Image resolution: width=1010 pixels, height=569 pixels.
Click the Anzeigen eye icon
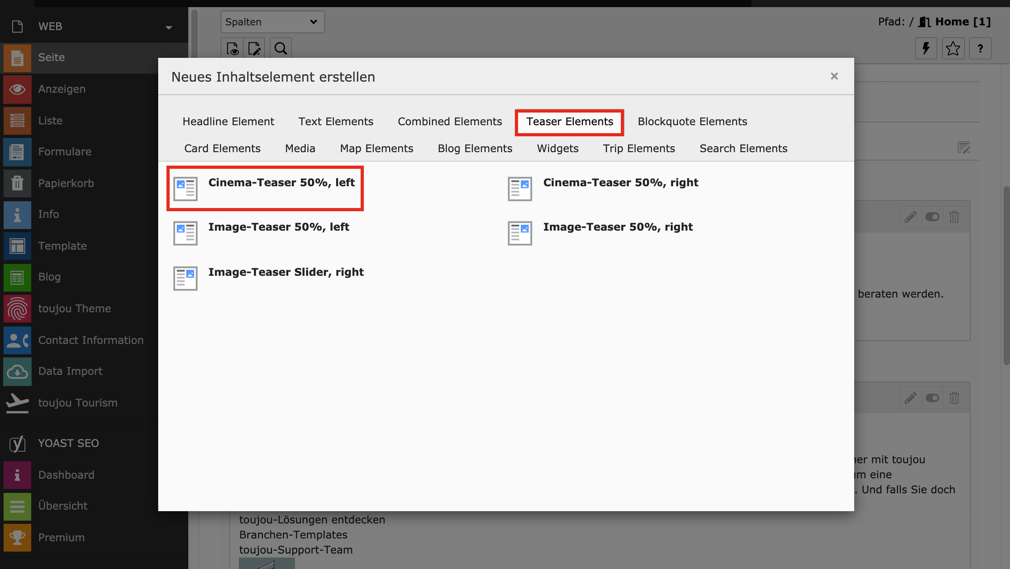17,89
